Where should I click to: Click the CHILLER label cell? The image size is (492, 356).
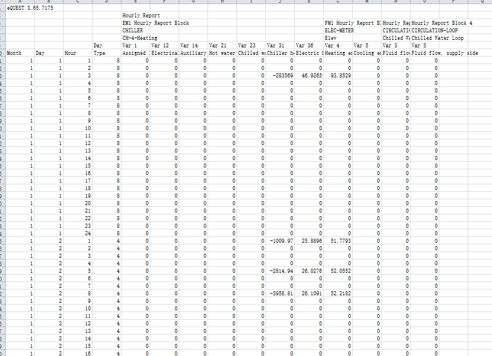133,30
